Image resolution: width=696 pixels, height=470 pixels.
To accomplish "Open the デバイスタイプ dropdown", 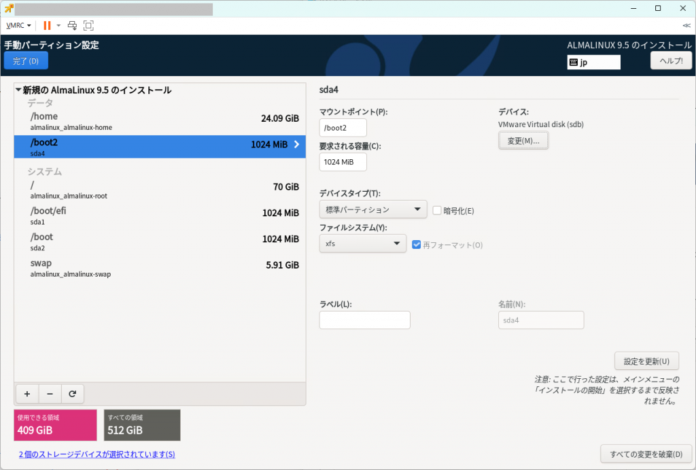I will (373, 209).
